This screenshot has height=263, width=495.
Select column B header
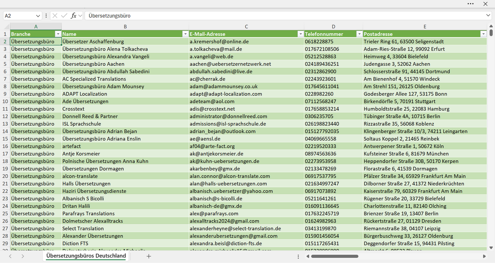click(125, 26)
